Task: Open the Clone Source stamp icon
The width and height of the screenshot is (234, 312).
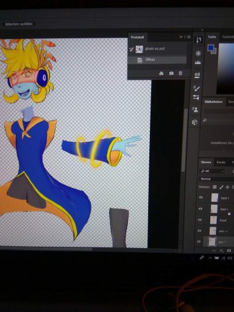Action: pos(196,110)
